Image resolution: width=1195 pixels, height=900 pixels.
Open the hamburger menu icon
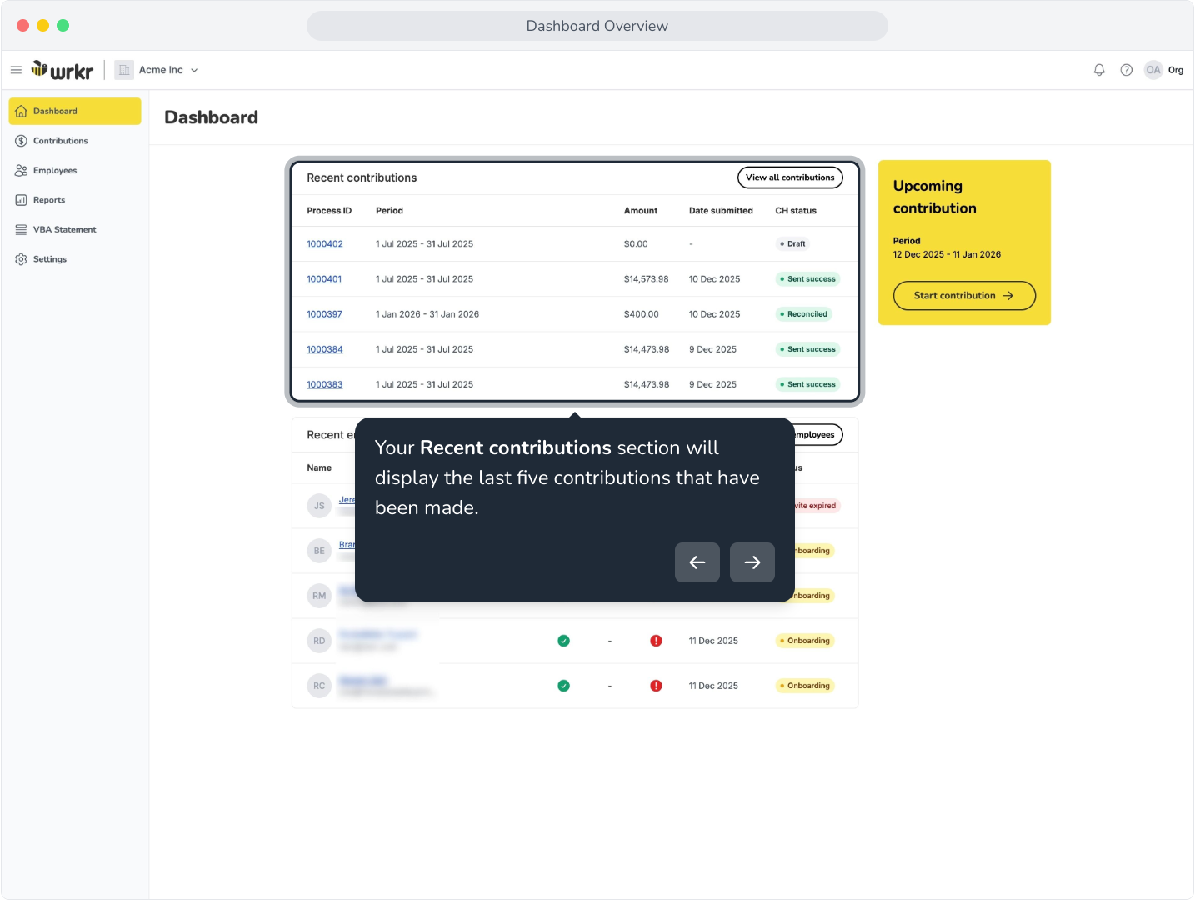pyautogui.click(x=16, y=70)
